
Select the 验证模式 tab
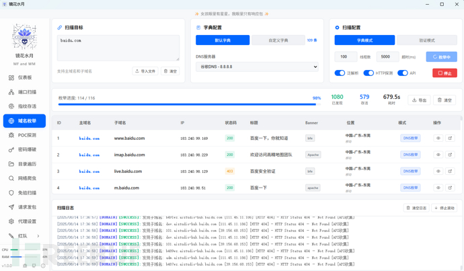427,40
